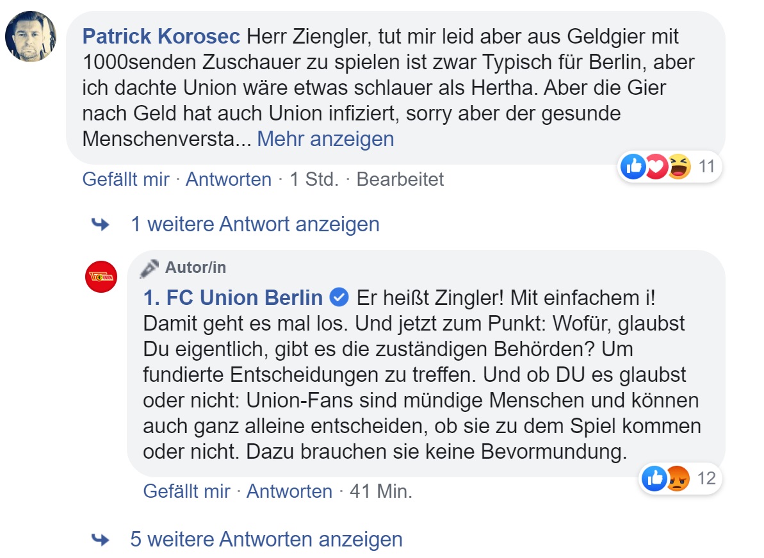This screenshot has width=764, height=558.
Task: Like the Union Berlin reply via Gefällt mir
Action: pyautogui.click(x=186, y=491)
